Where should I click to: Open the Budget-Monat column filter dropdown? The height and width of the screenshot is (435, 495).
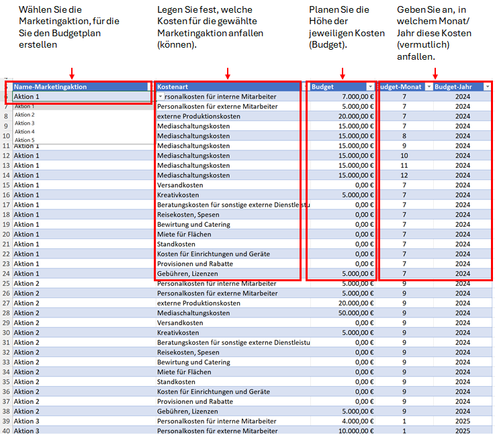pos(429,87)
